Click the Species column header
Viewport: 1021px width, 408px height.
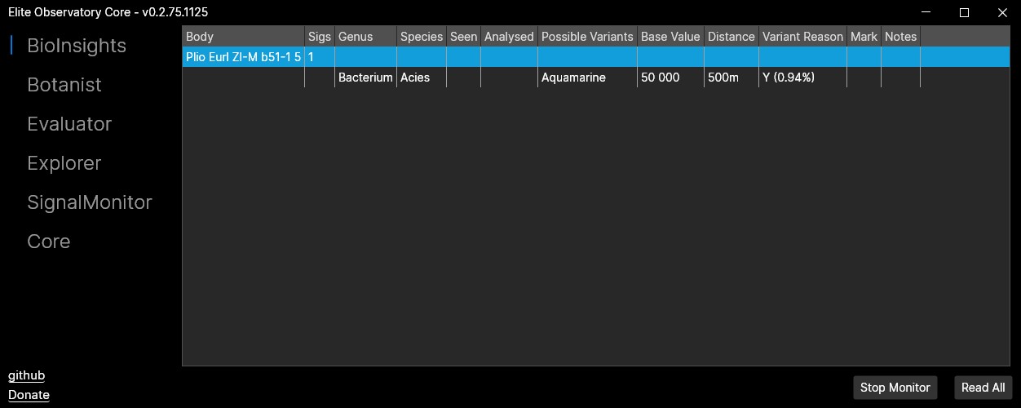[422, 36]
